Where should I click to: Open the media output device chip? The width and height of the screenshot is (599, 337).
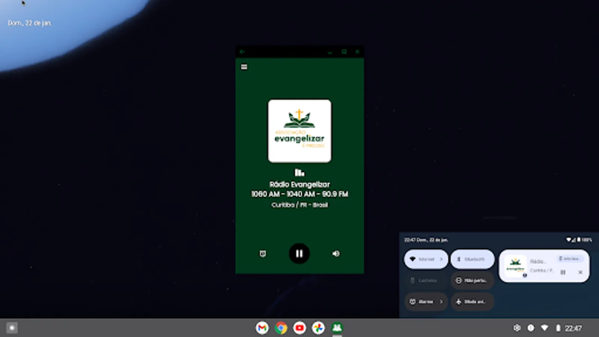(571, 259)
